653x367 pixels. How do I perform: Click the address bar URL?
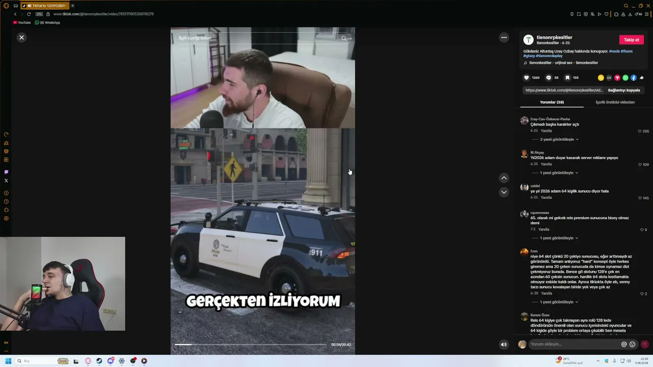[x=104, y=14]
